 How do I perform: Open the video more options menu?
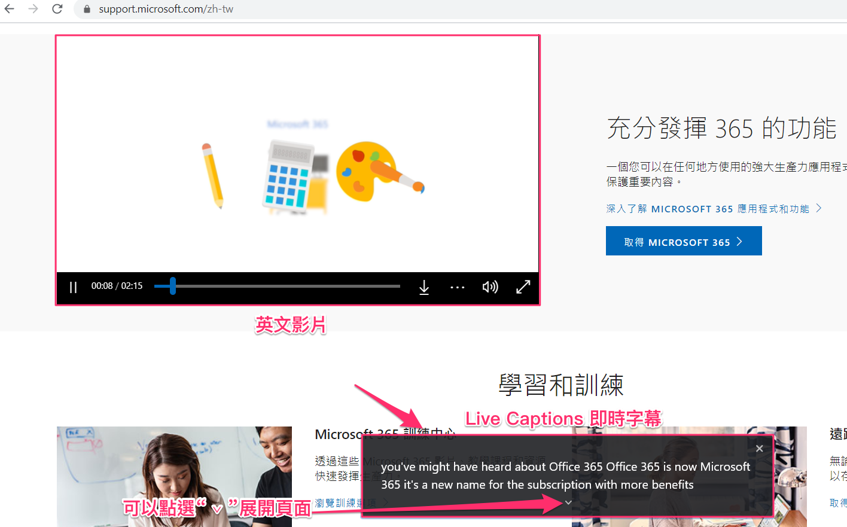[458, 287]
